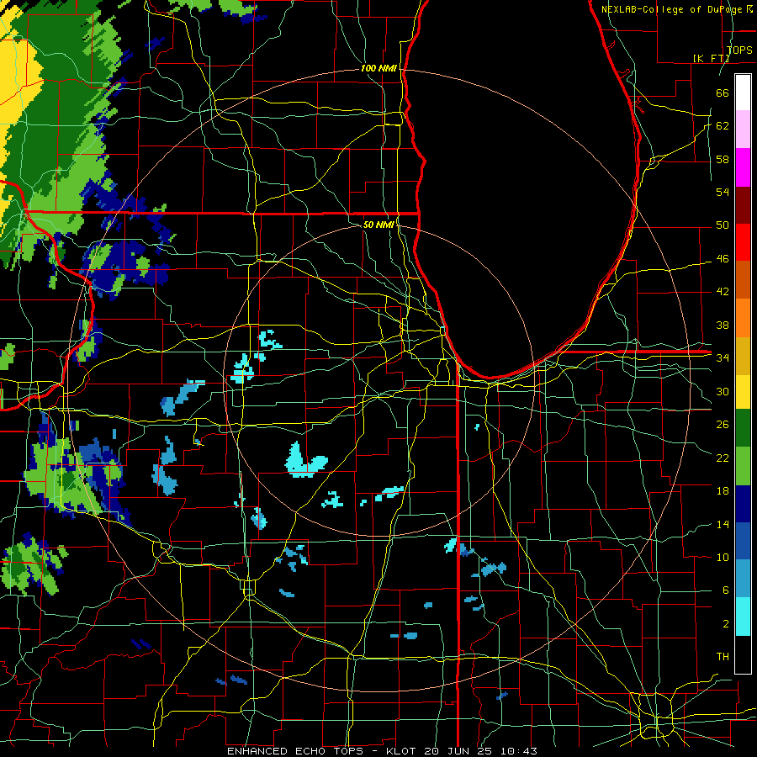Pick the yellow legend swatch
Screen dimensions: 757x757
point(743,392)
